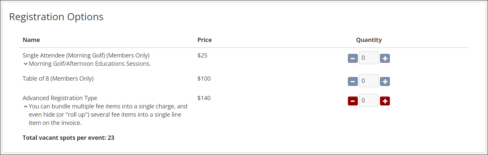This screenshot has width=488, height=155.
Task: Select the Advanced Registration Type name
Action: [60, 98]
